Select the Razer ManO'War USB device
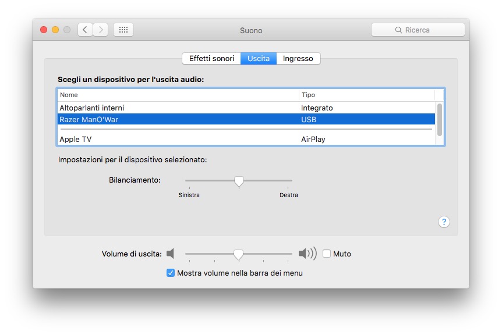Screen dimensions: 502x335 click(93, 119)
